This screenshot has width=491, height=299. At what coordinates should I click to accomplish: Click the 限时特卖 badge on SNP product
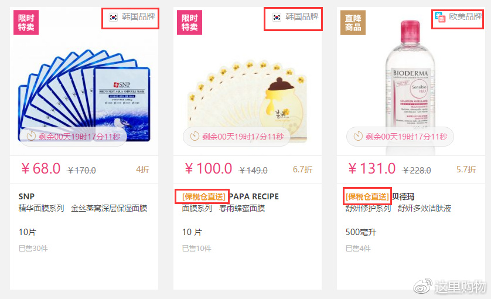[26, 22]
